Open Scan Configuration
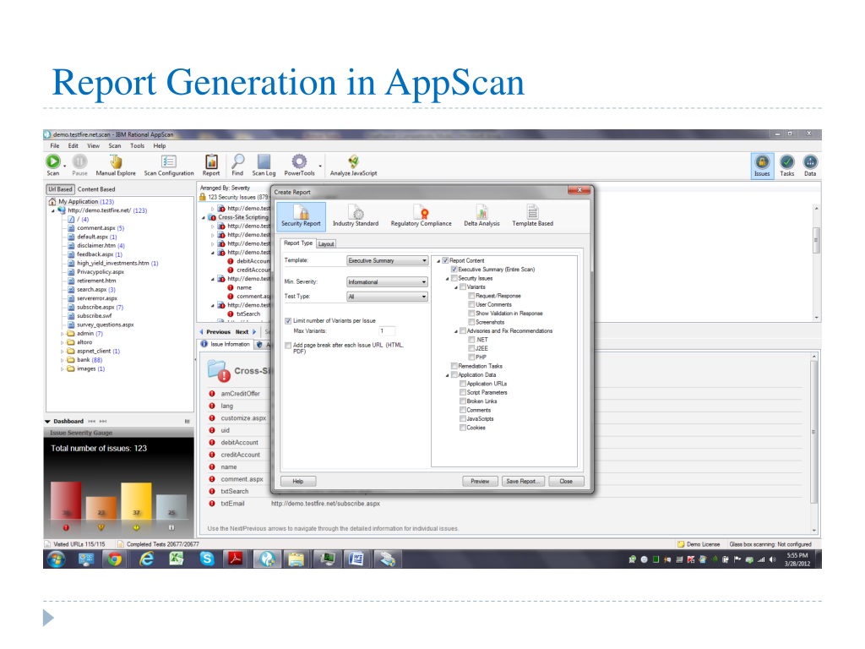This screenshot has width=865, height=649. [x=169, y=165]
